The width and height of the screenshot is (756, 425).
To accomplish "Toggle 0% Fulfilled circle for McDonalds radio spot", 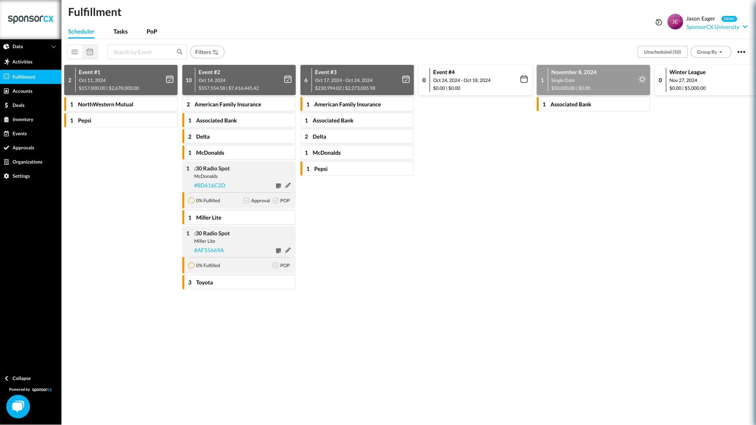I will [x=191, y=201].
